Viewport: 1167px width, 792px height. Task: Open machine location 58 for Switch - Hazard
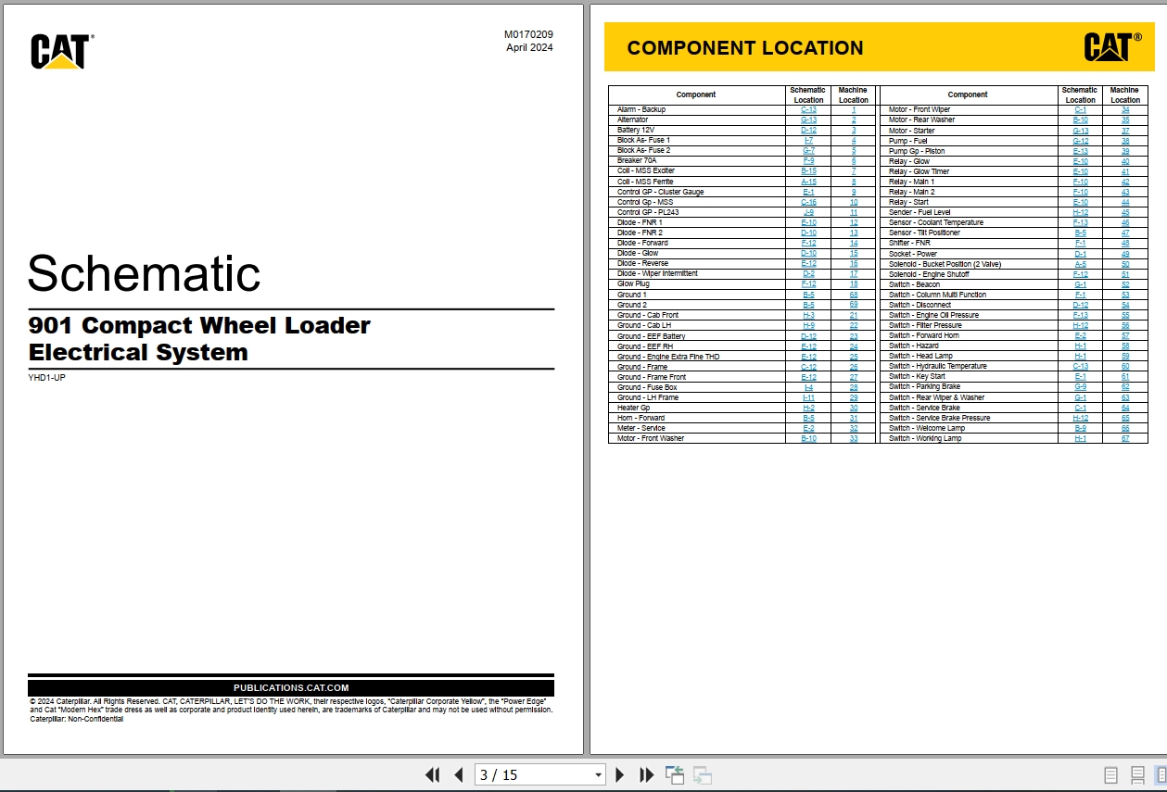1125,346
